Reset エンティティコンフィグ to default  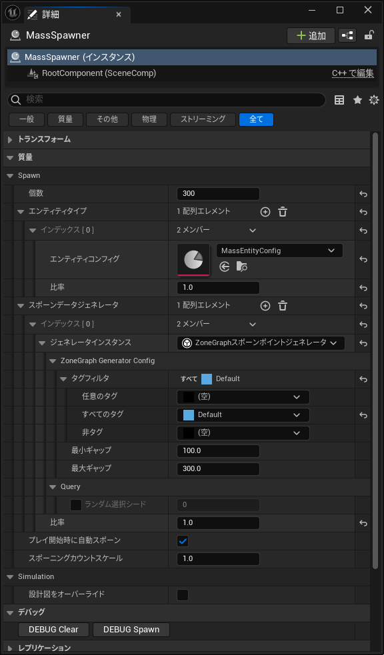(363, 259)
